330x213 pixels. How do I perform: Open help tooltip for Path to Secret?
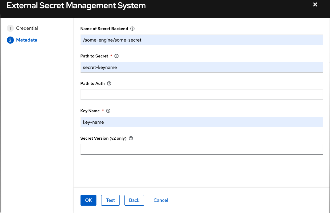coord(116,56)
